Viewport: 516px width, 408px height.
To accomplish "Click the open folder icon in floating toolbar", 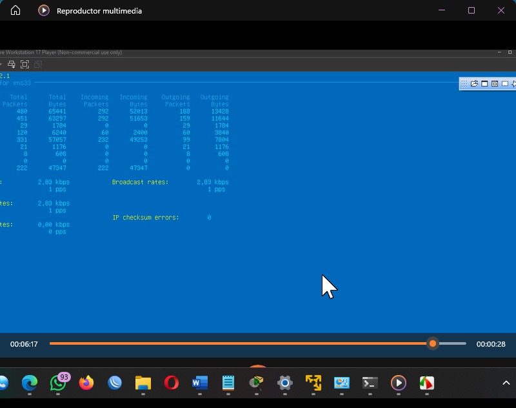I will 474,84.
